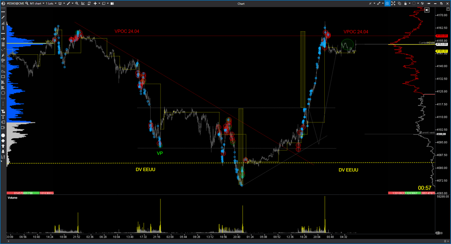Viewport: 451px width, 244px height.
Task: Toggle the padlock lock icon
Action: coord(406,3)
